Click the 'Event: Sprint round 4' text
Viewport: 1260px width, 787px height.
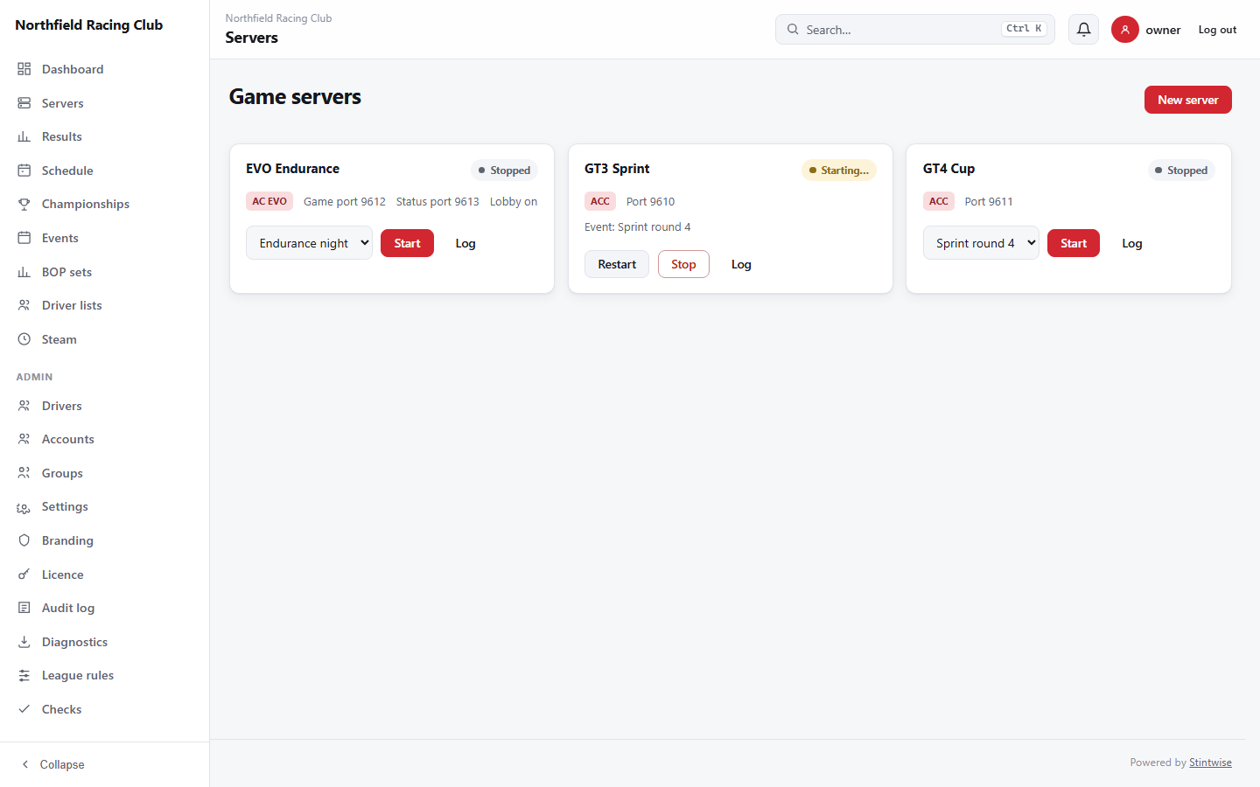(637, 227)
